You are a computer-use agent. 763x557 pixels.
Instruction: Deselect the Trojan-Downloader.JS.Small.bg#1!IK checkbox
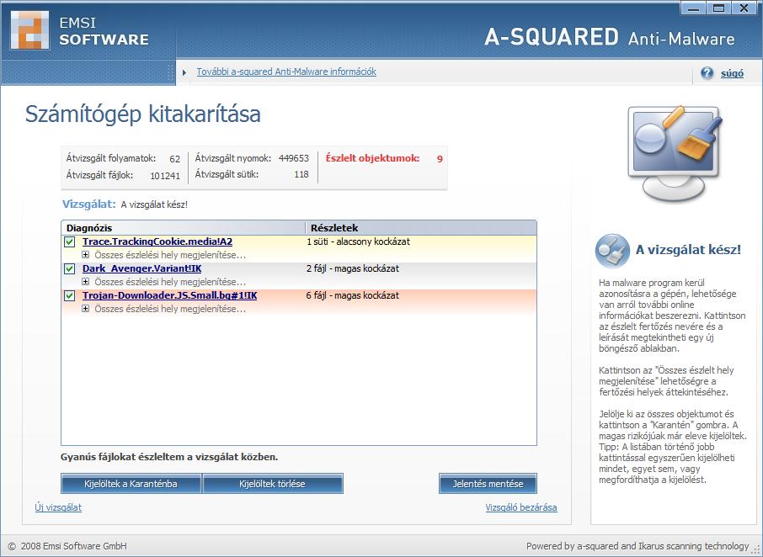(70, 296)
